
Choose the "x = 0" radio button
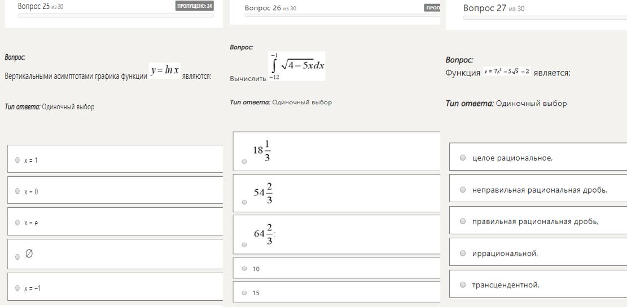(x=17, y=192)
